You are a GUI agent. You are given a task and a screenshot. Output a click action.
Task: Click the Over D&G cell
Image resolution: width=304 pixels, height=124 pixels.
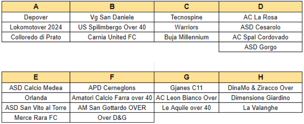click(x=112, y=118)
